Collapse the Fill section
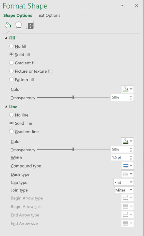Image resolution: width=144 pixels, height=236 pixels. [6, 38]
